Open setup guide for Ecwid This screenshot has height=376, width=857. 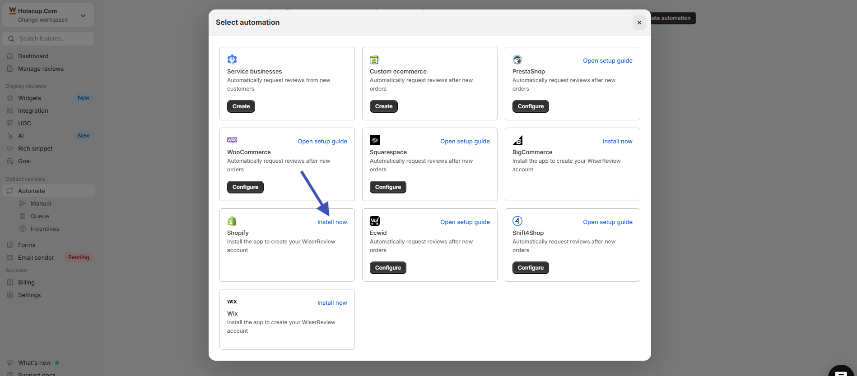pyautogui.click(x=465, y=222)
